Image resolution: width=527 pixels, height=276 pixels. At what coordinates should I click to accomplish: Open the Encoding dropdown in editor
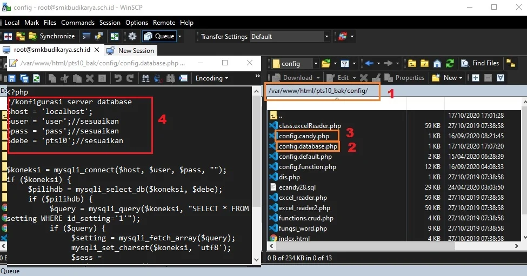(x=212, y=78)
